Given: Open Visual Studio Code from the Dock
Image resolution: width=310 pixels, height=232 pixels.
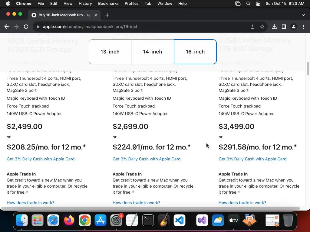Looking at the screenshot, I should [180, 220].
